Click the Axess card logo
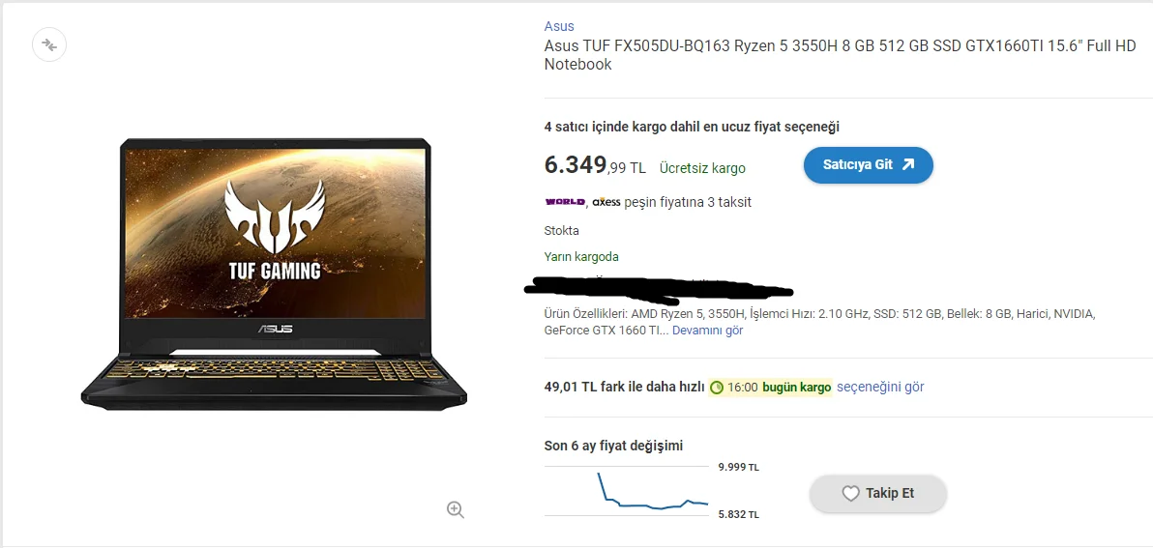The image size is (1153, 548). tap(606, 202)
